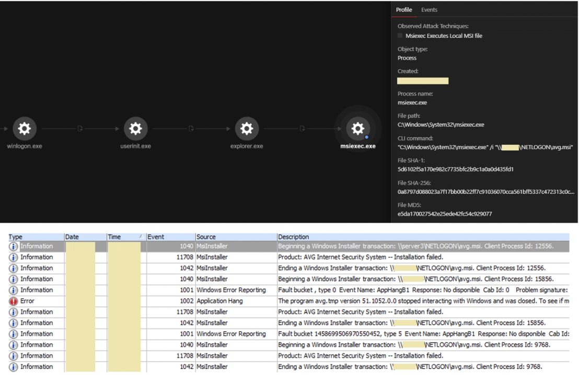Select description "Ending... Client Process Id: 9768"
The image size is (579, 375).
tap(410, 367)
